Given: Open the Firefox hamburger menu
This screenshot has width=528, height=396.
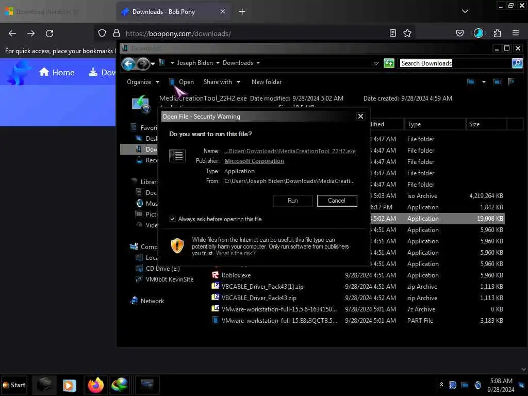Looking at the screenshot, I should (x=515, y=33).
